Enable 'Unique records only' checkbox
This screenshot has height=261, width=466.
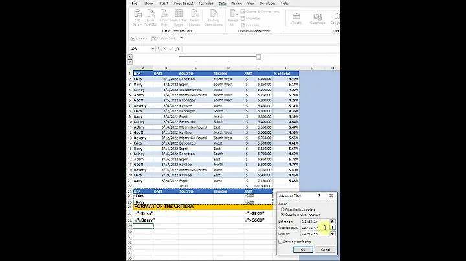pyautogui.click(x=280, y=242)
